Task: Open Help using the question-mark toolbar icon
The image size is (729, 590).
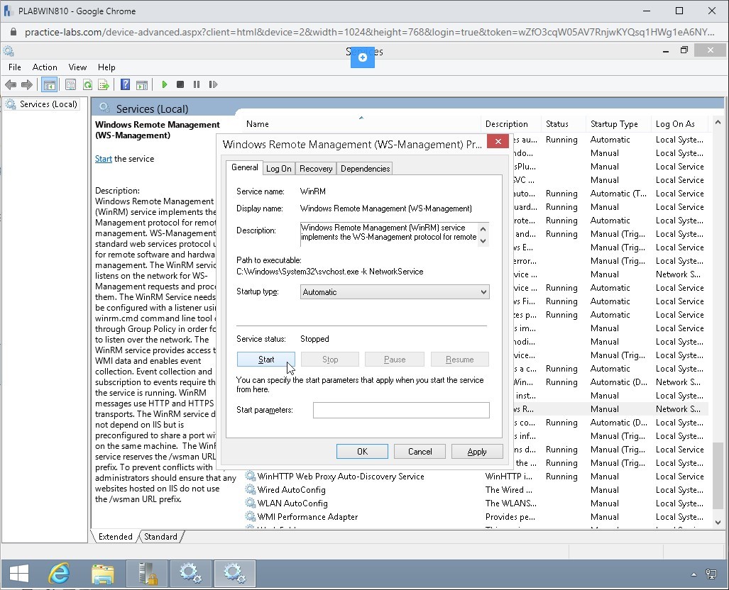Action: [125, 84]
